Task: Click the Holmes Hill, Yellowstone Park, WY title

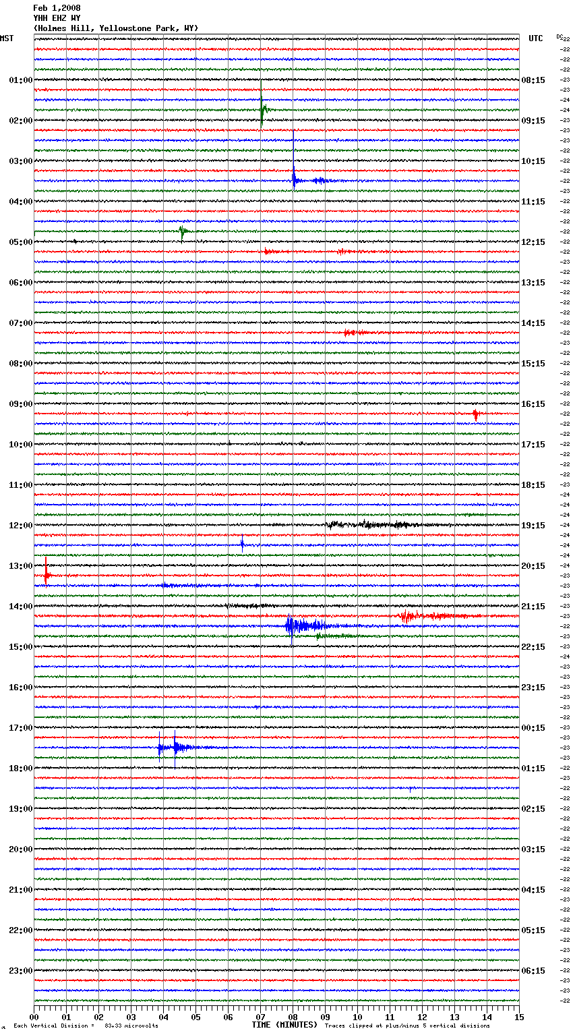Action: click(116, 28)
